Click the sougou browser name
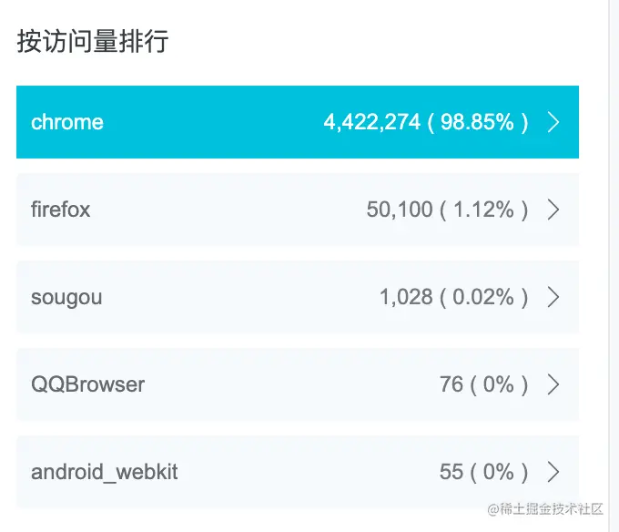This screenshot has height=532, width=619. pos(66,298)
